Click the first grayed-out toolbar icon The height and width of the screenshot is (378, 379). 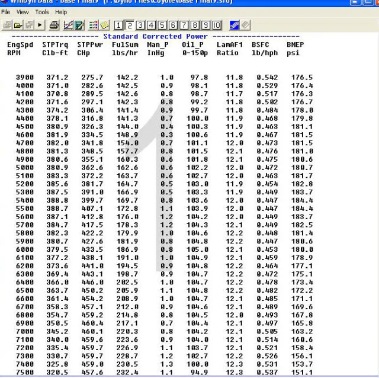coord(8,25)
